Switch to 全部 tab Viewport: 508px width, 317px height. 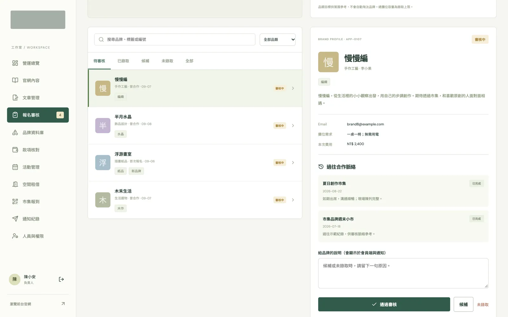[x=189, y=61]
